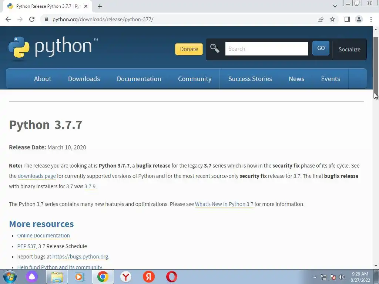
Task: Click the browser forward arrow
Action: [20, 19]
